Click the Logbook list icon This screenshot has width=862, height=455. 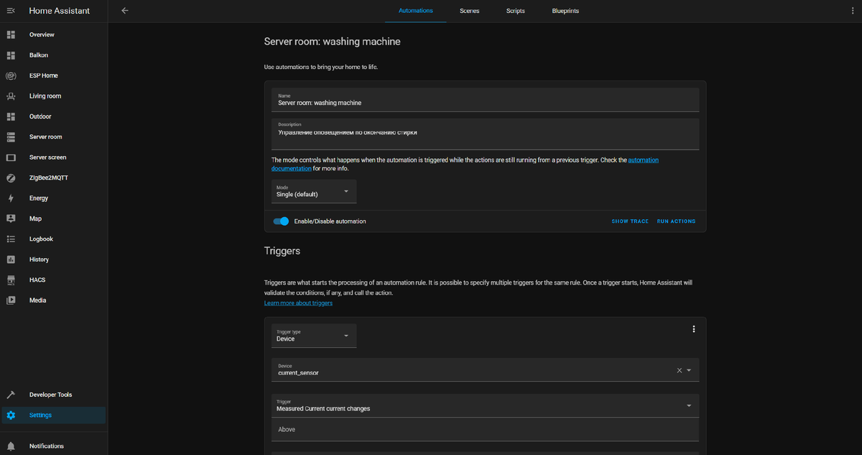tap(11, 239)
